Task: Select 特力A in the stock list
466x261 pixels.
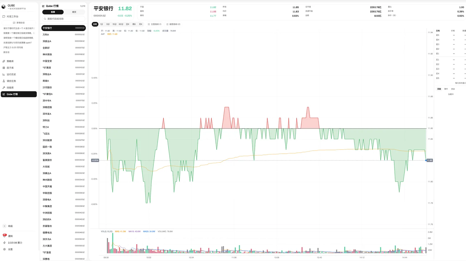Action: (64, 127)
